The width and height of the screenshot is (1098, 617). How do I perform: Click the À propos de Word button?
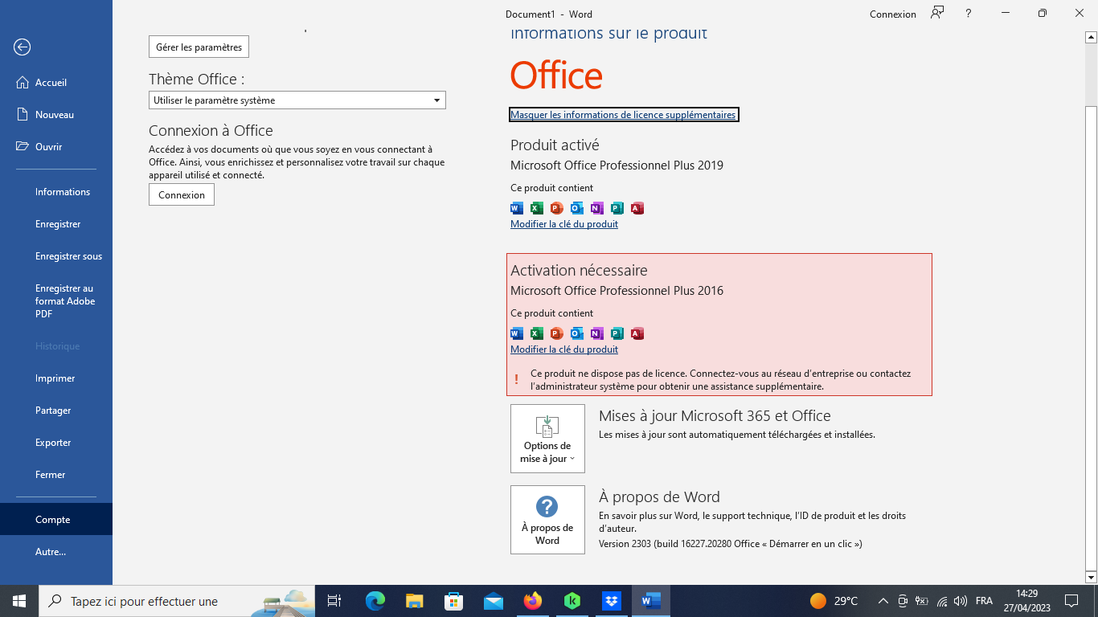[547, 520]
